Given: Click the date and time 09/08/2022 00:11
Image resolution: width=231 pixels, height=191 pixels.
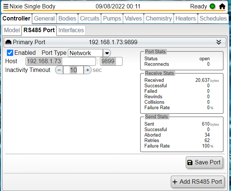Looking at the screenshot, I should coord(118,6).
